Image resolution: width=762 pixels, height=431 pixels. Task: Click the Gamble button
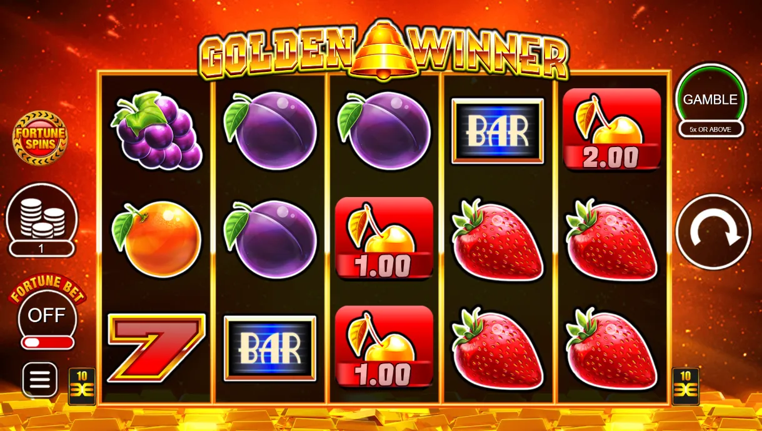[711, 99]
